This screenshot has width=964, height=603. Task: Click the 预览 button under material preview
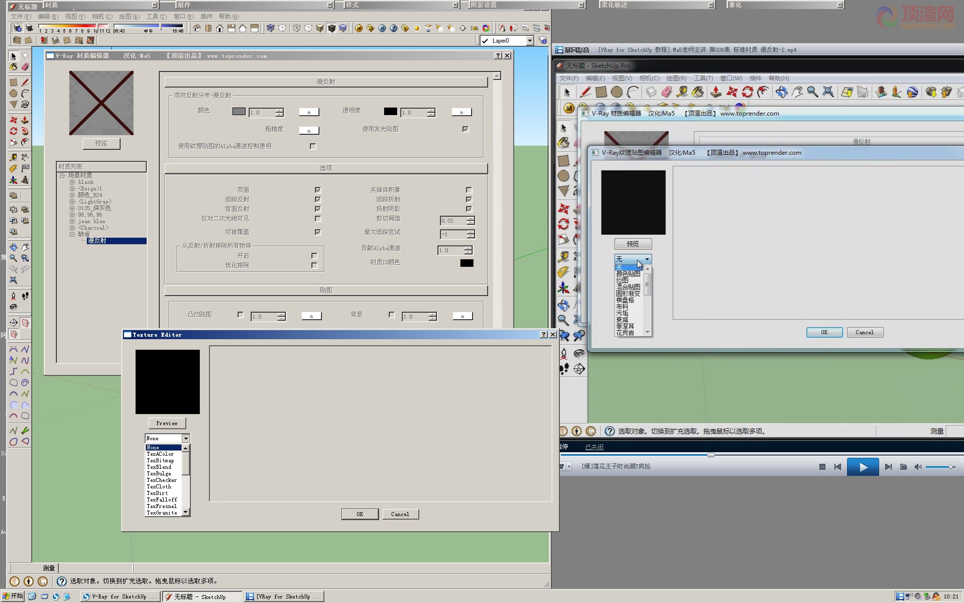101,144
